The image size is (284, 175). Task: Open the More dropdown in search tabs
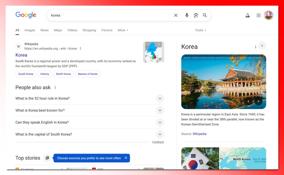123,30
